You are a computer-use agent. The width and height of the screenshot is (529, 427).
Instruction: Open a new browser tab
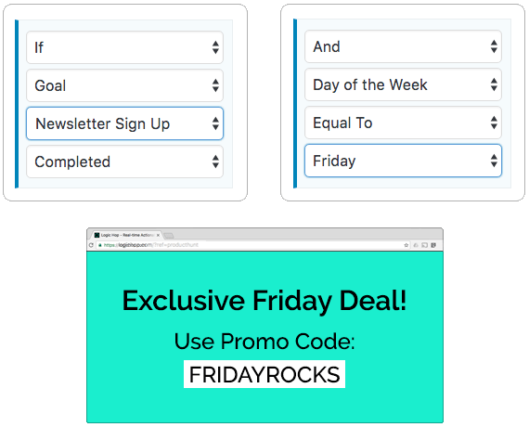coord(168,235)
